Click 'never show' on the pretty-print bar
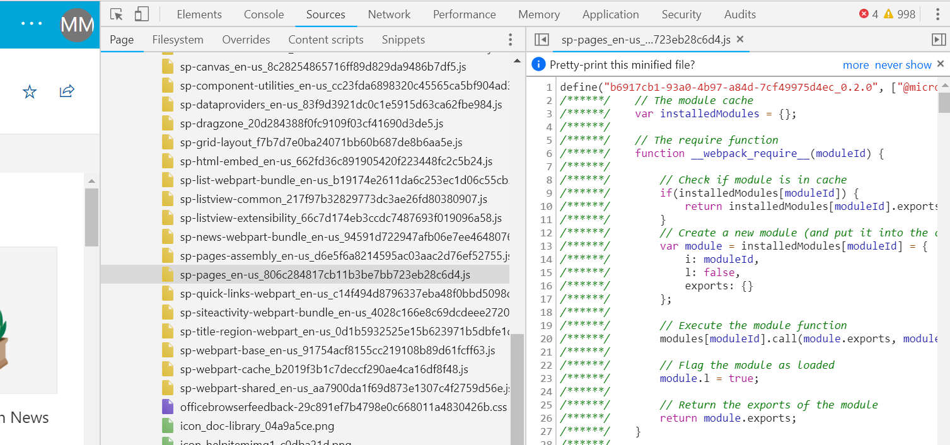 coord(903,64)
